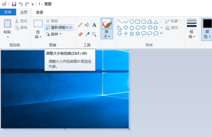Select the pentagon shape
Viewport: 212px width, 137px height.
point(132,28)
